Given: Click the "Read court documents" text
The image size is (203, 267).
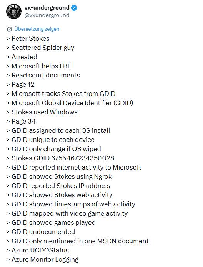Looking at the screenshot, I should click(45, 75).
